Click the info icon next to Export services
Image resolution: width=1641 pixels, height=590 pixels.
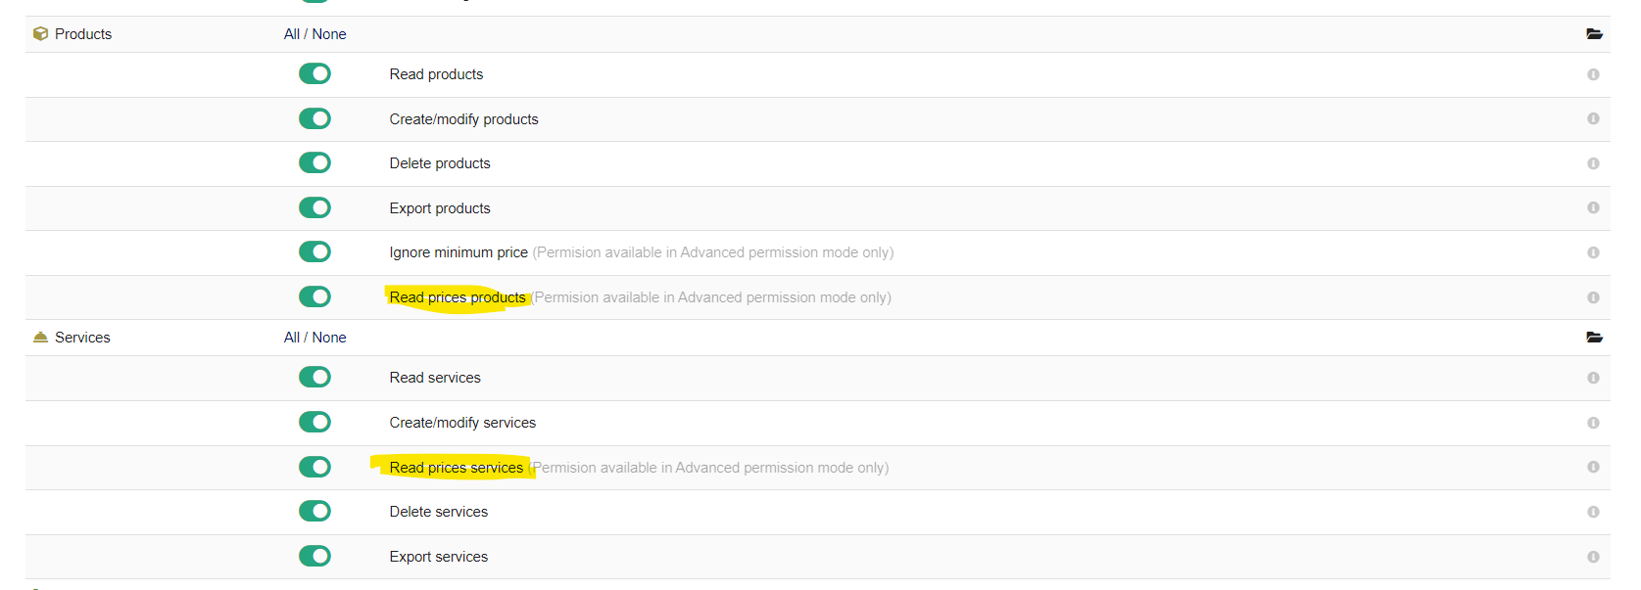1594,556
